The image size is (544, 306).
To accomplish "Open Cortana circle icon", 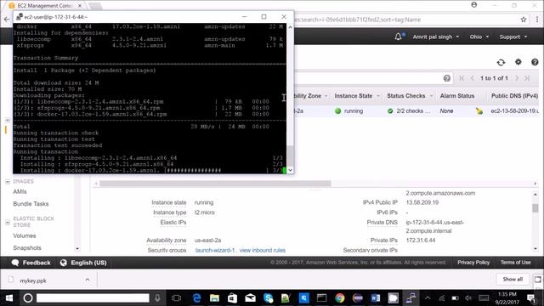I will [28, 298].
